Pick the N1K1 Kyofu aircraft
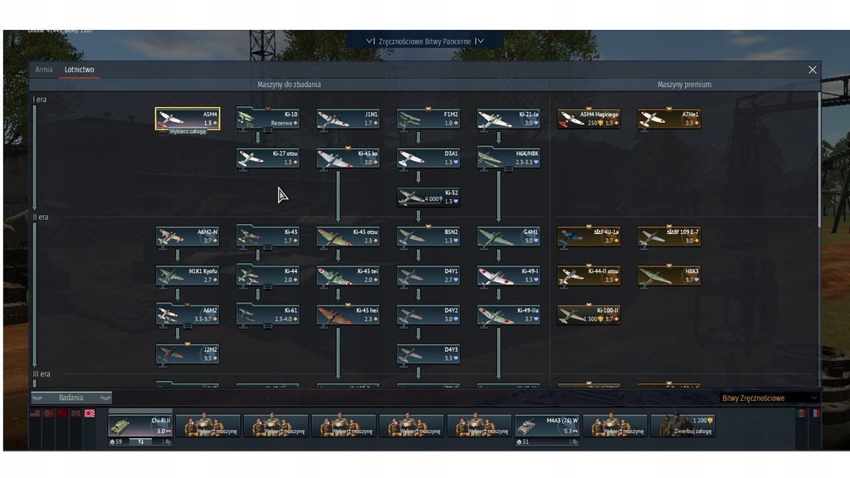Screen dimensions: 850x478 [x=188, y=276]
